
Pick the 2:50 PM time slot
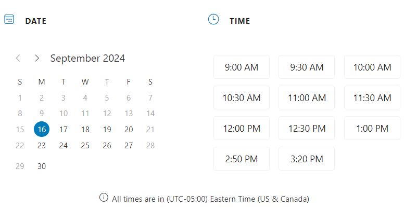pyautogui.click(x=242, y=159)
